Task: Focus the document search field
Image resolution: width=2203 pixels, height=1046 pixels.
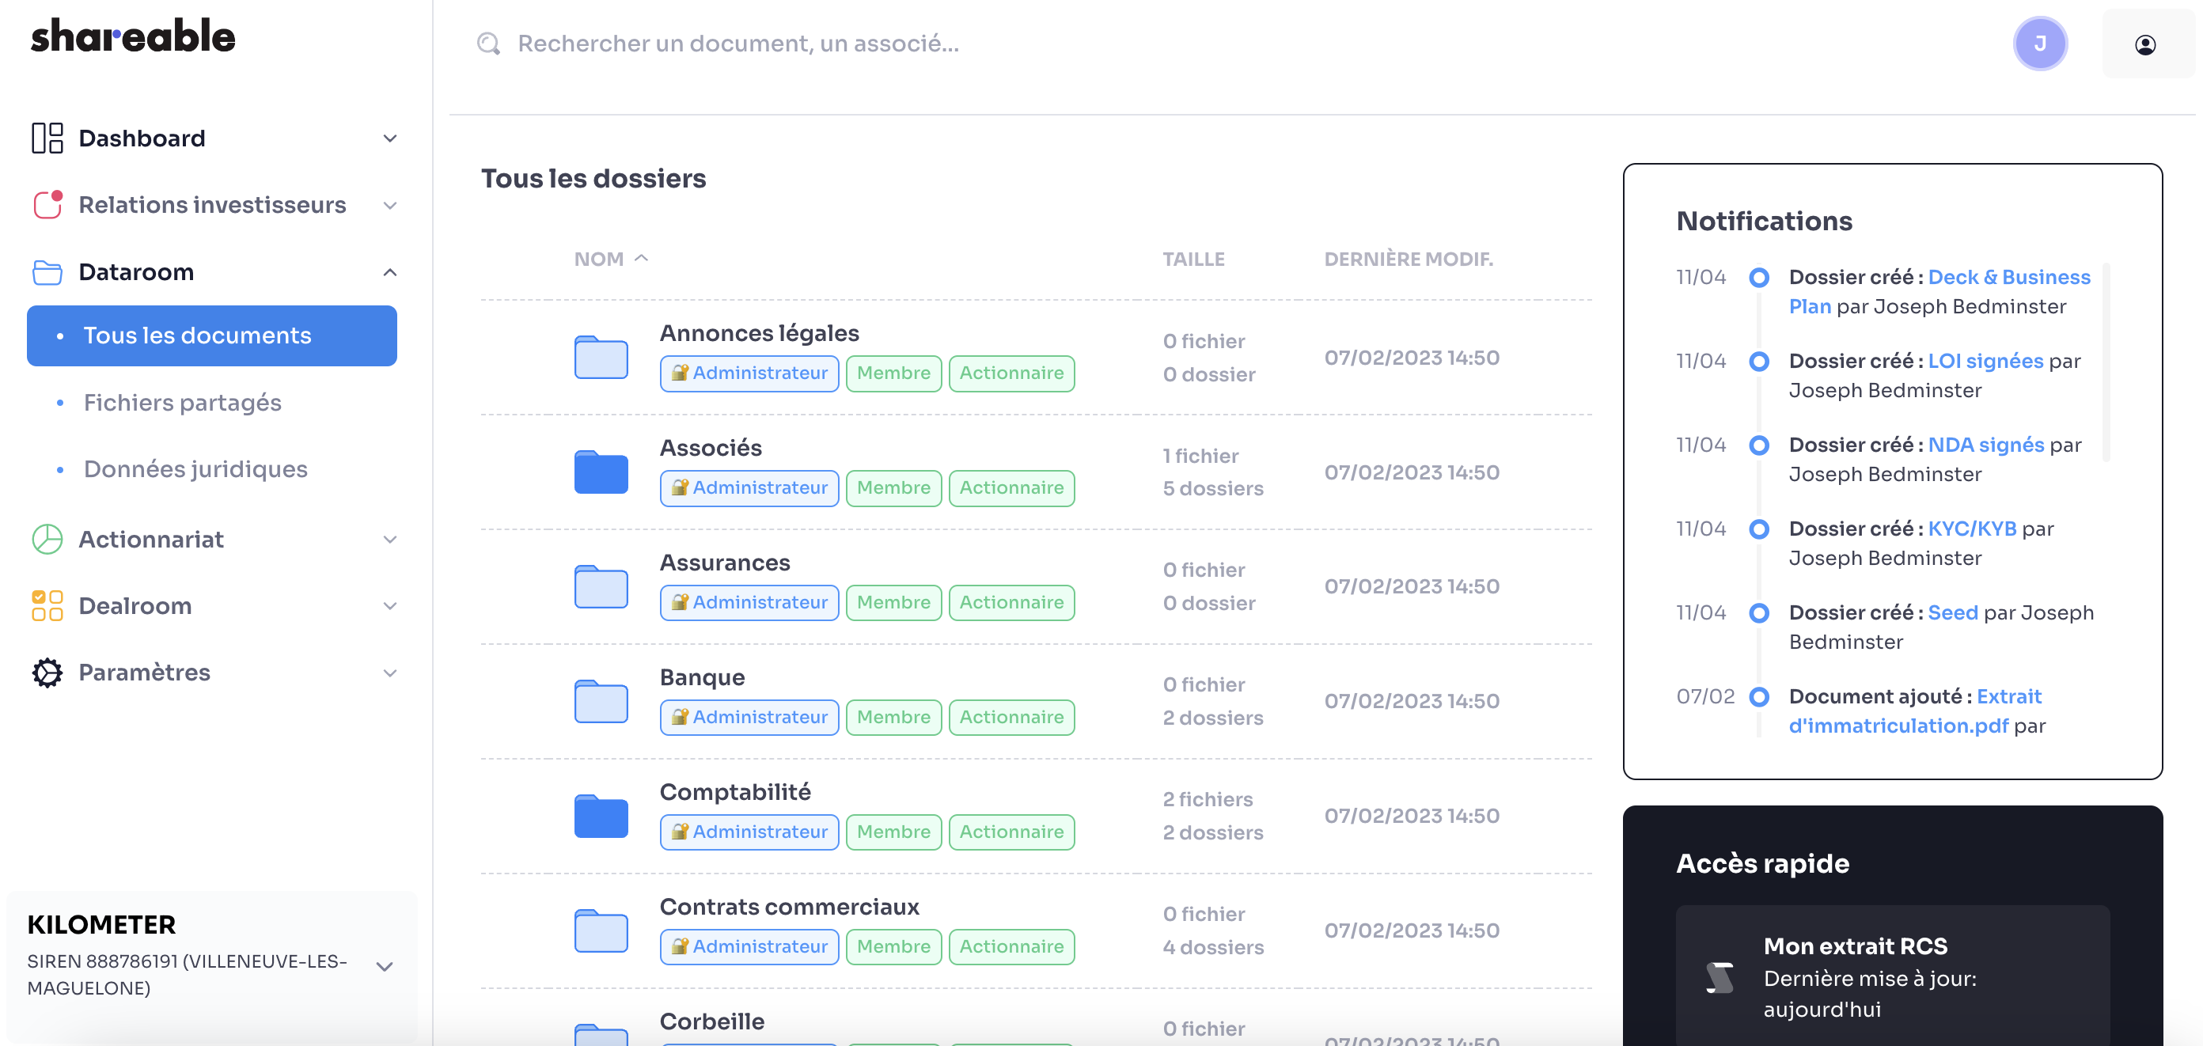Action: click(737, 44)
